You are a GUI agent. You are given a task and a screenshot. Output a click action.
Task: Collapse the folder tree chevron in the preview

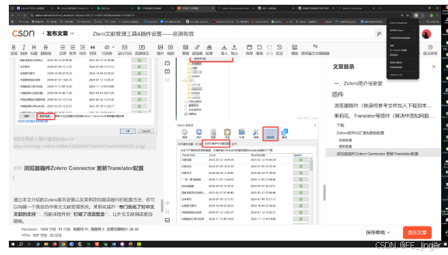182,80
